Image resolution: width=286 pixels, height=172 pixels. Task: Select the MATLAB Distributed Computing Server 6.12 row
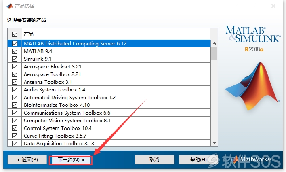coord(109,43)
